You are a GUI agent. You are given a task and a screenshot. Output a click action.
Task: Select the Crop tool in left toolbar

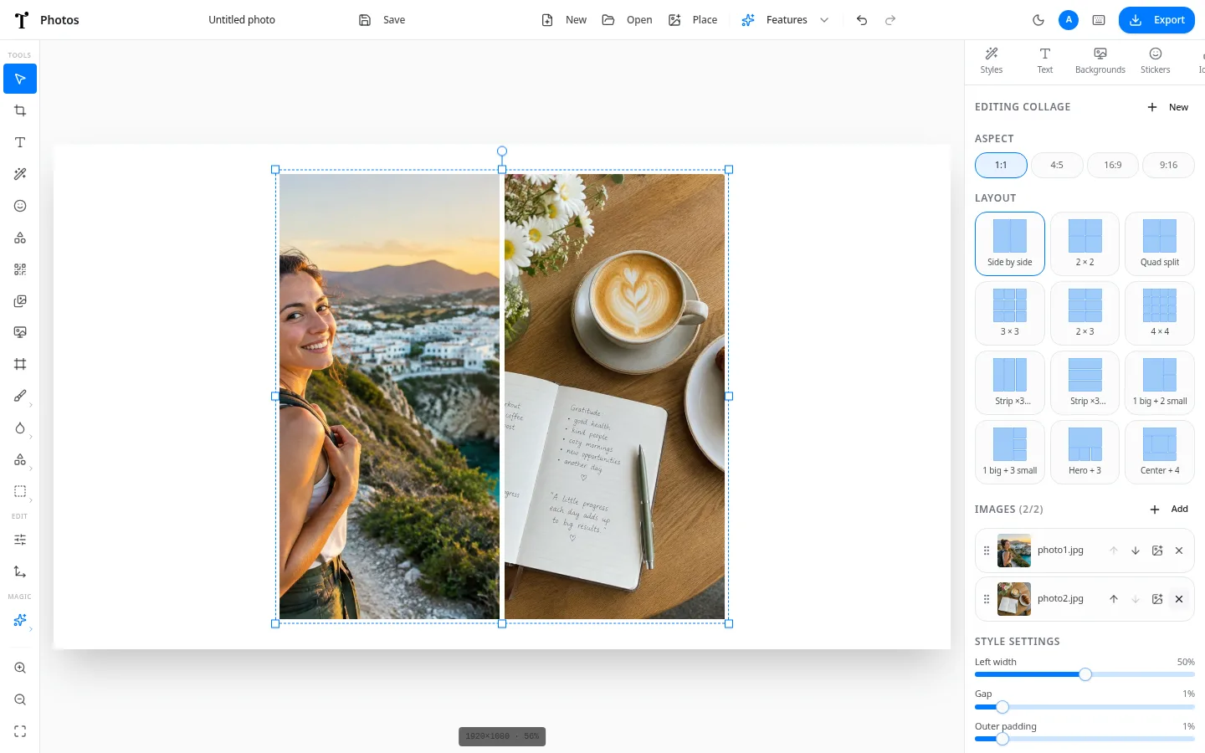(20, 110)
